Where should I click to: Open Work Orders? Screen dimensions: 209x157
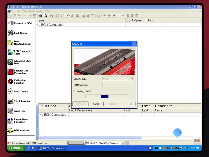18,91
